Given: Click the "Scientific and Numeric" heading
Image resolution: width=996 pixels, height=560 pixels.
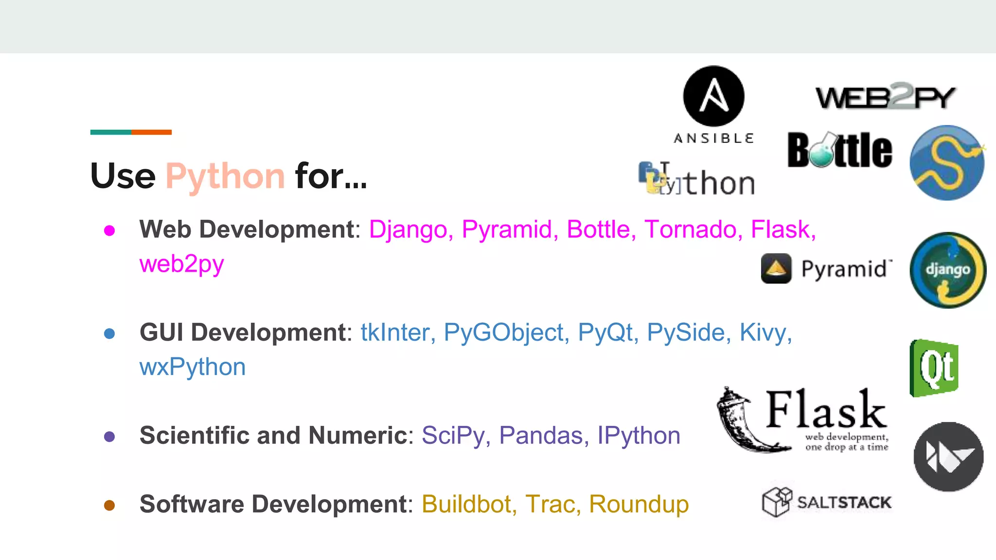Looking at the screenshot, I should (273, 436).
